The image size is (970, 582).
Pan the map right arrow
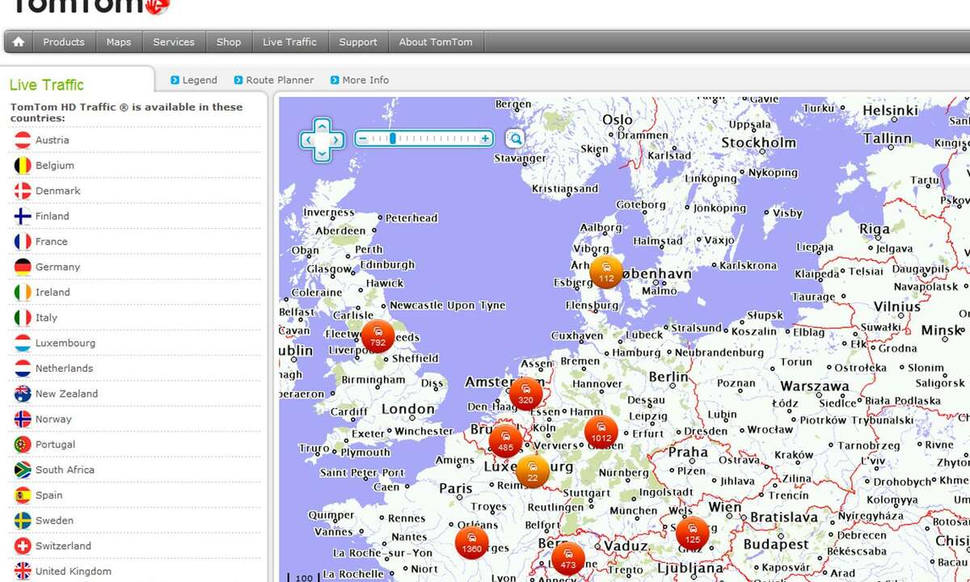tap(335, 140)
